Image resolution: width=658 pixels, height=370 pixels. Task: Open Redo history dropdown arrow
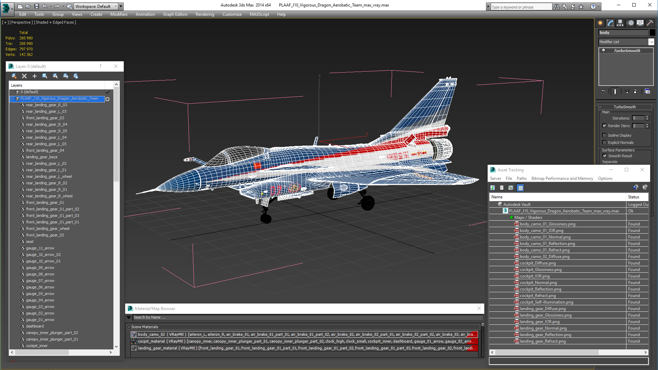(x=63, y=6)
